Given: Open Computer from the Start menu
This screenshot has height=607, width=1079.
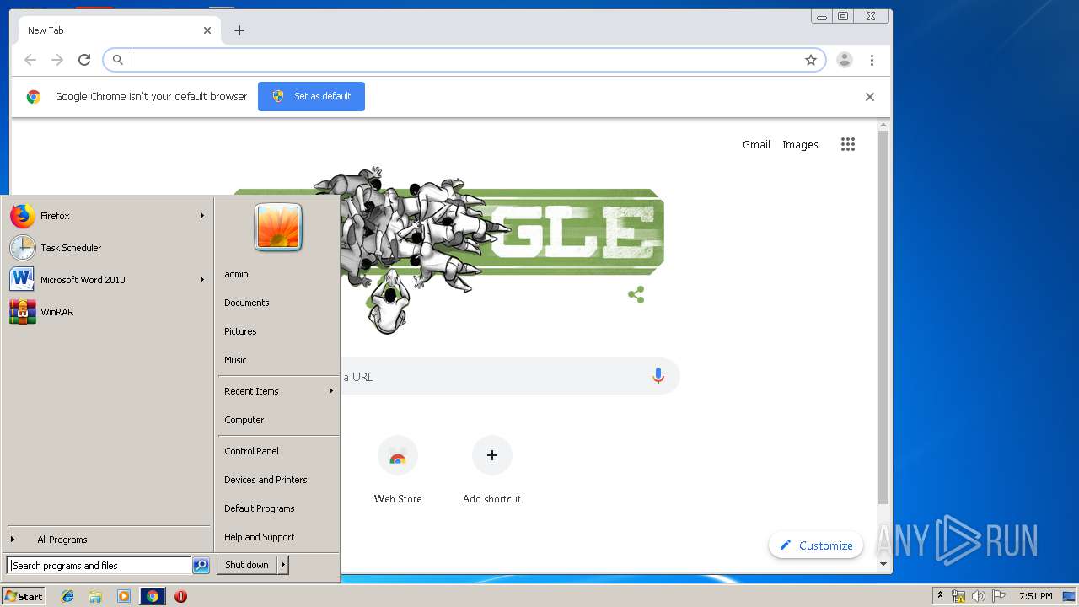Looking at the screenshot, I should 244,420.
